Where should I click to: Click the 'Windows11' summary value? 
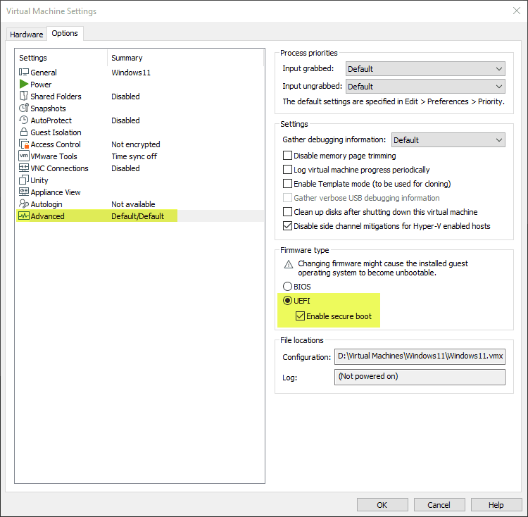[131, 73]
